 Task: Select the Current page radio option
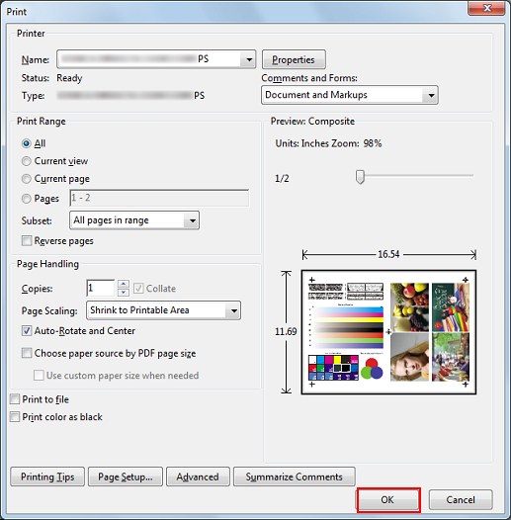click(x=27, y=179)
